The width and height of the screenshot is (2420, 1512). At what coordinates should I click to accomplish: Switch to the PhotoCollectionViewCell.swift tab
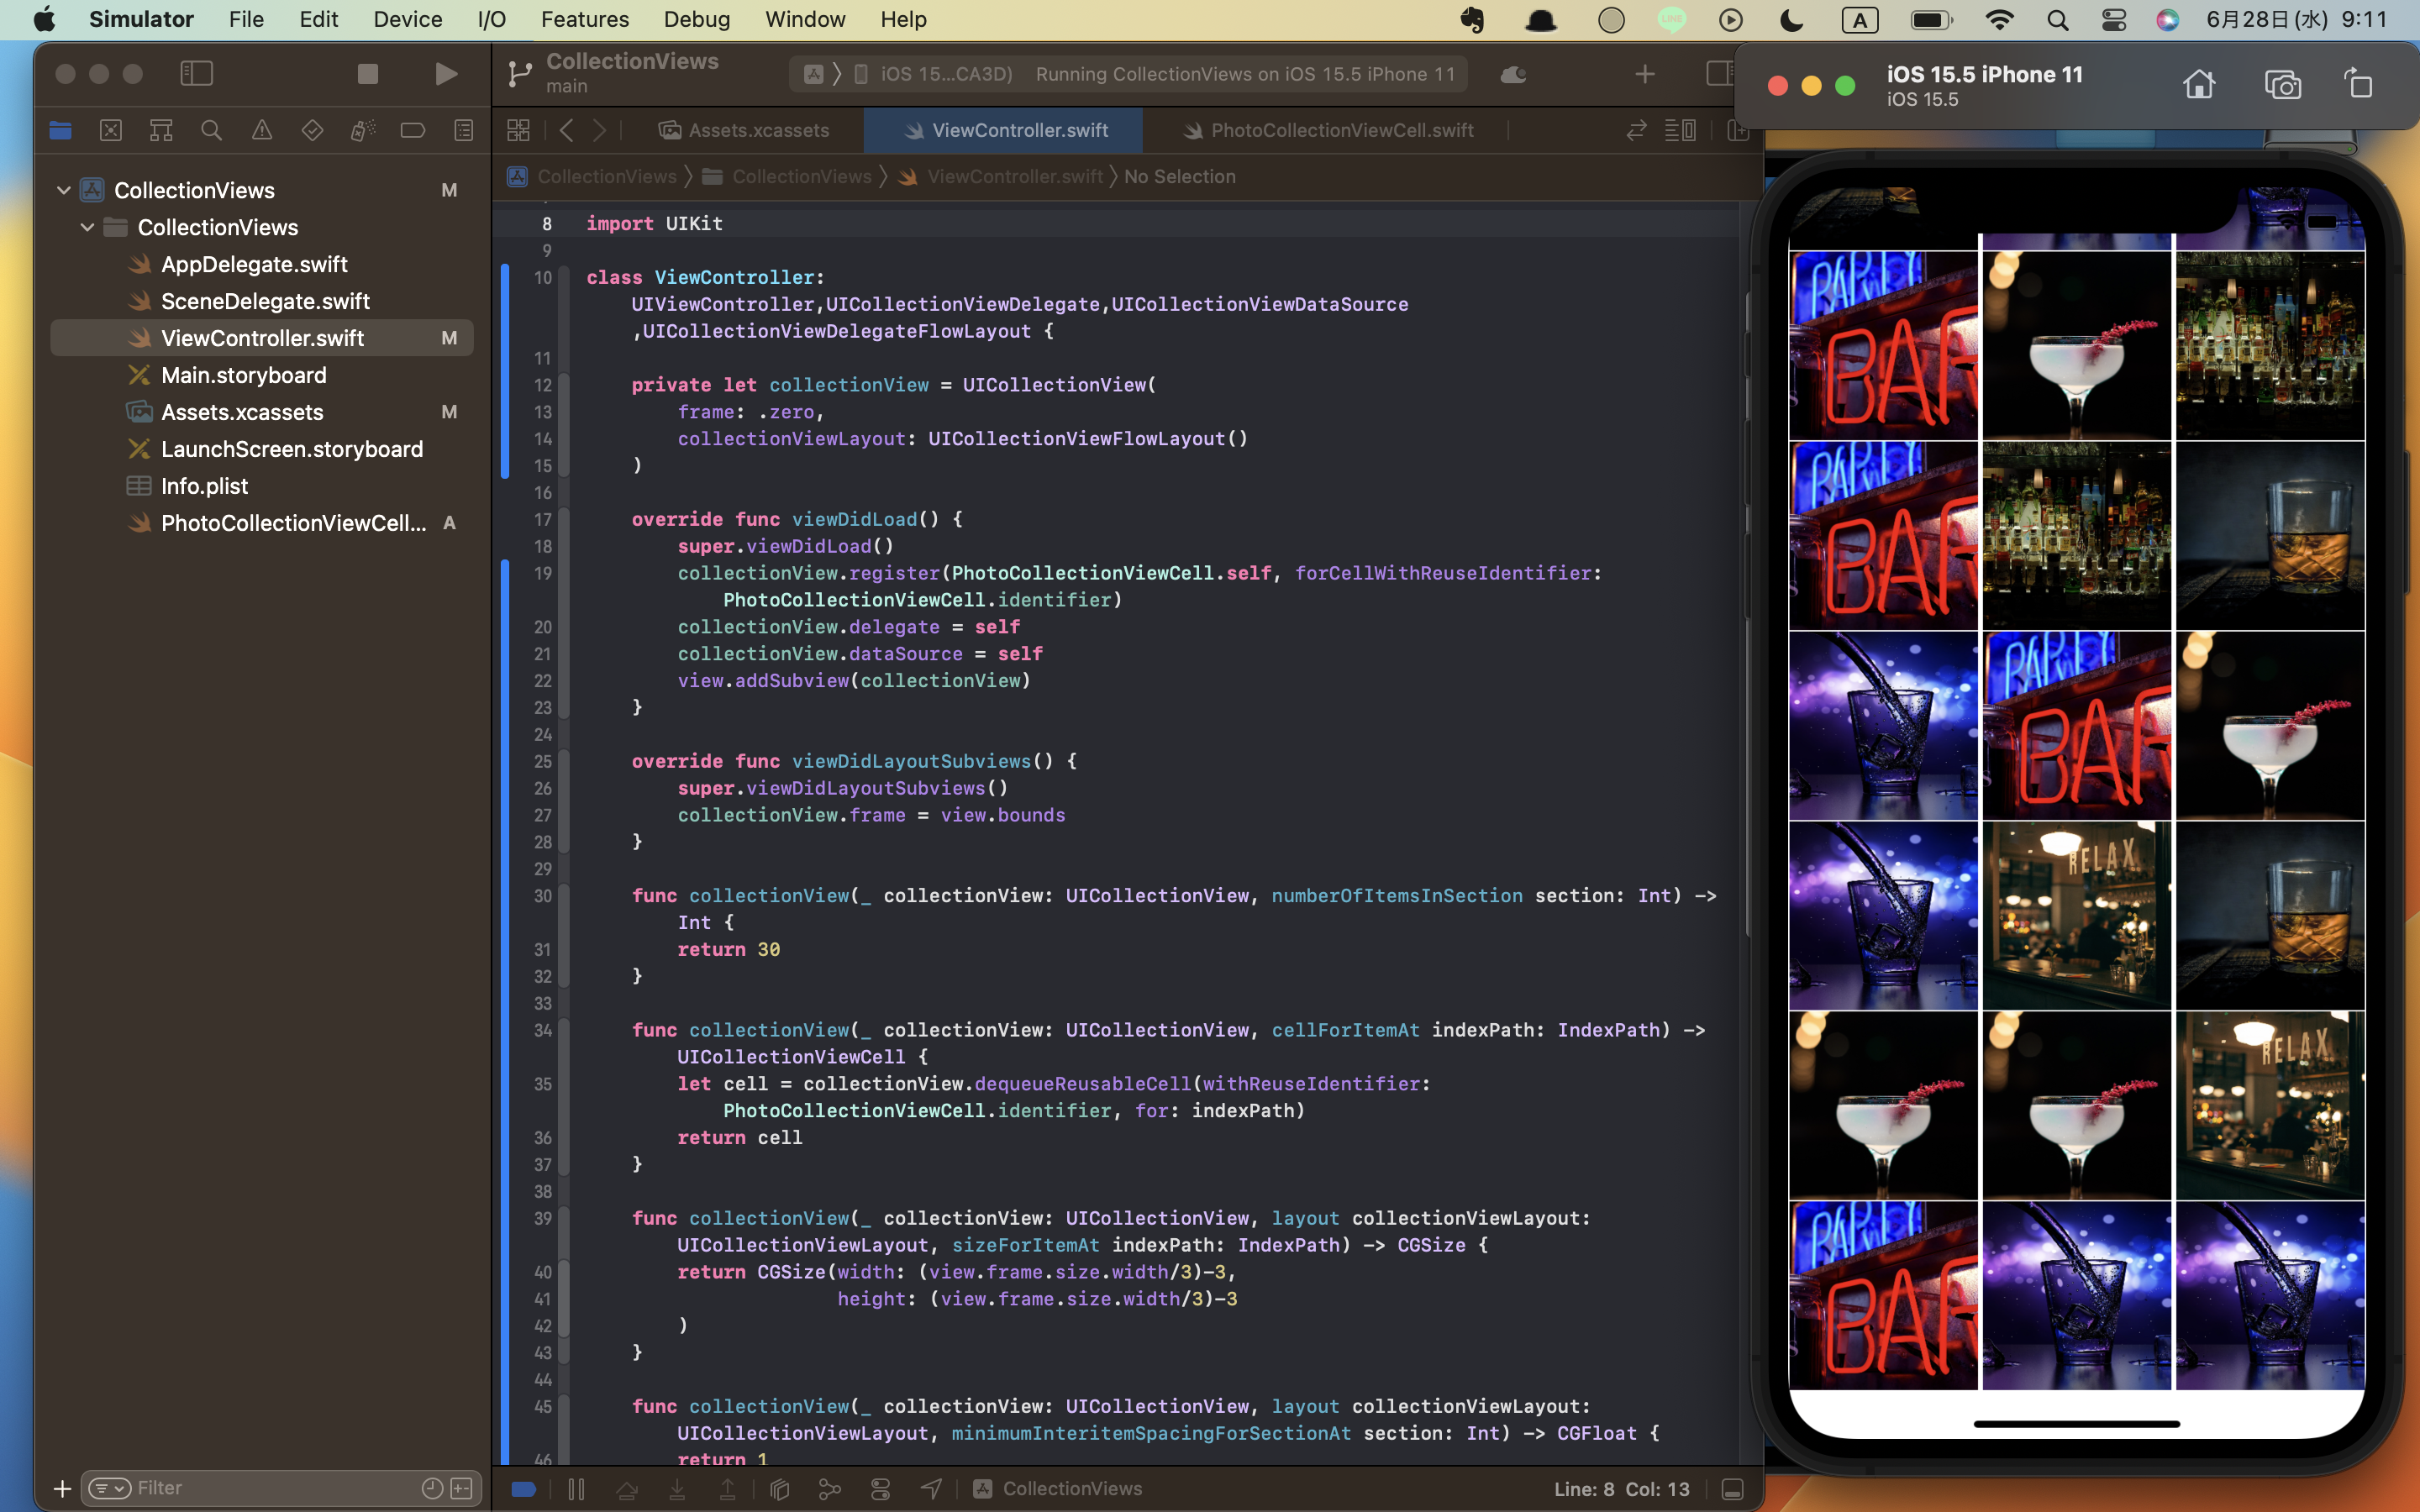click(1341, 130)
